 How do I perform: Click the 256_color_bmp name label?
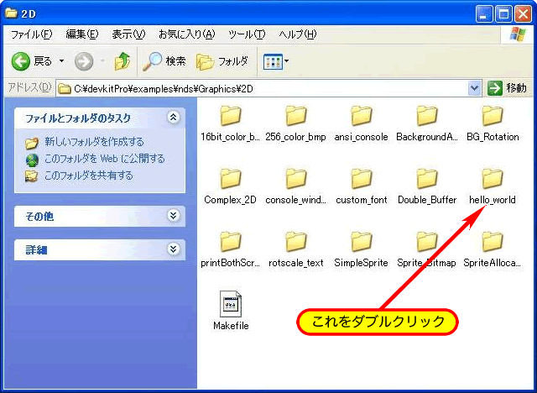(x=295, y=137)
